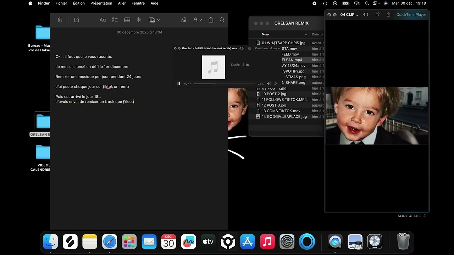Screen dimensions: 454x255
Task: Click the music note artwork thumbnail
Action: (214, 67)
